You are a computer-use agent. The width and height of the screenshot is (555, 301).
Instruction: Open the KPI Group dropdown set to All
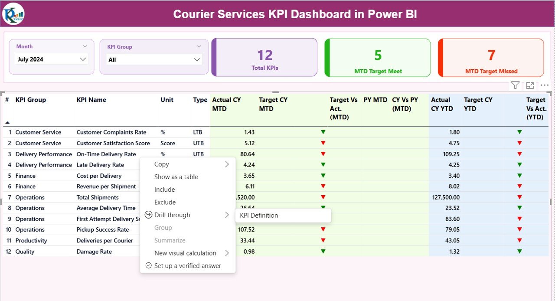coord(197,59)
